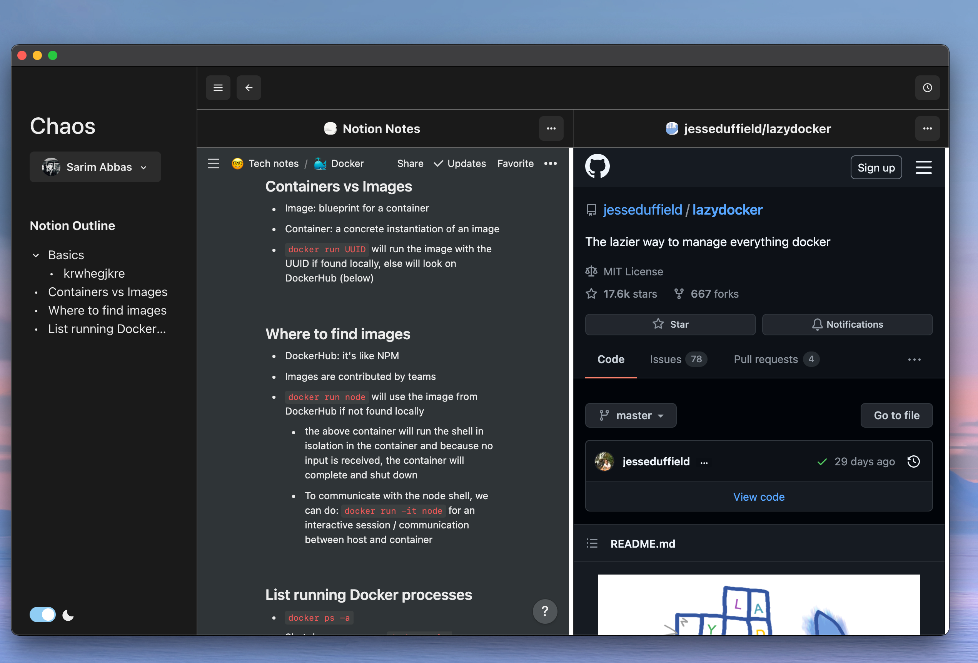Click the fork icon next to 667 forks

pyautogui.click(x=679, y=294)
